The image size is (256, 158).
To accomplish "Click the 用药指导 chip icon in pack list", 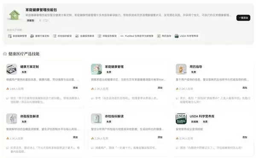I will tap(159, 36).
